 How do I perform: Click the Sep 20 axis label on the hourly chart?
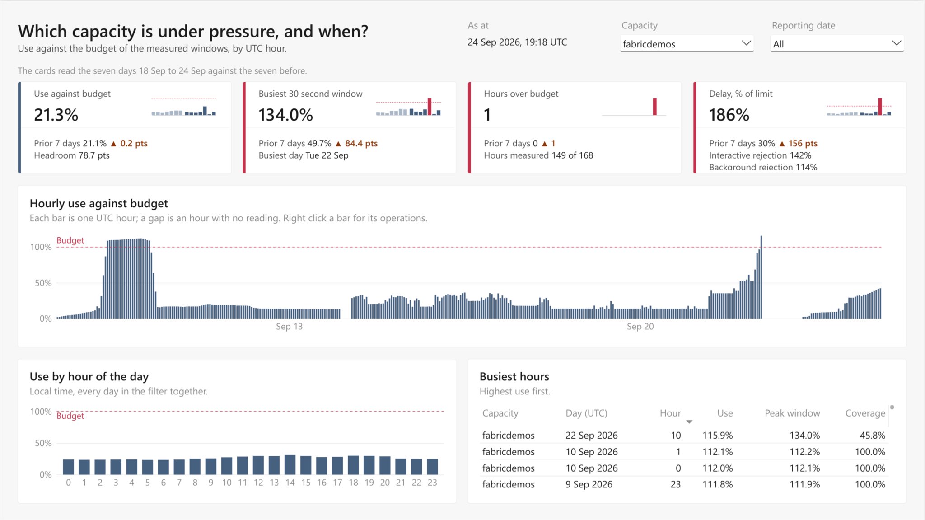coord(640,326)
